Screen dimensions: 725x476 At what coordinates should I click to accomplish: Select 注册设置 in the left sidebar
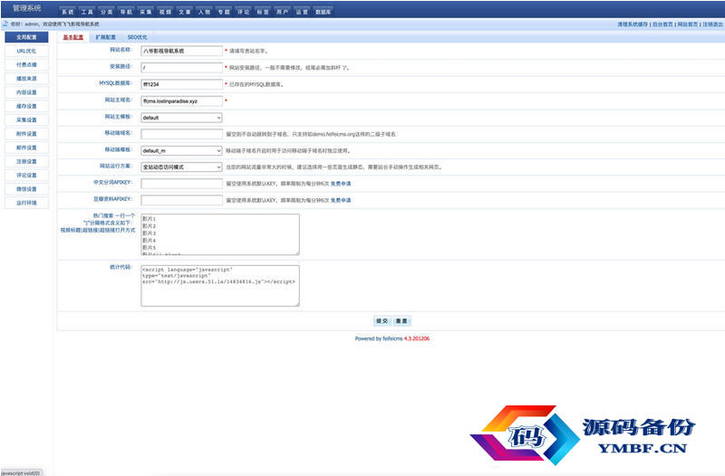click(26, 162)
